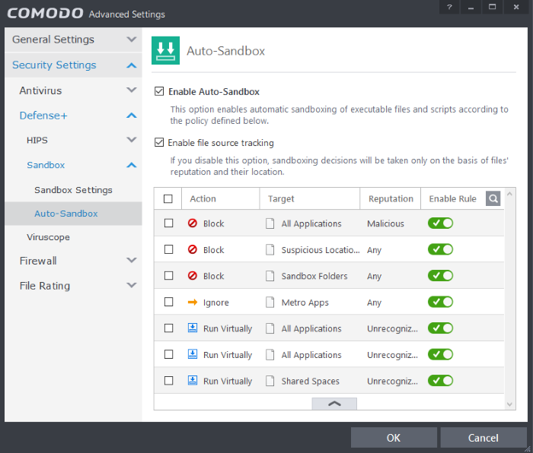
Task: Click the file icon beside Suspicious Locations
Action: pos(270,250)
